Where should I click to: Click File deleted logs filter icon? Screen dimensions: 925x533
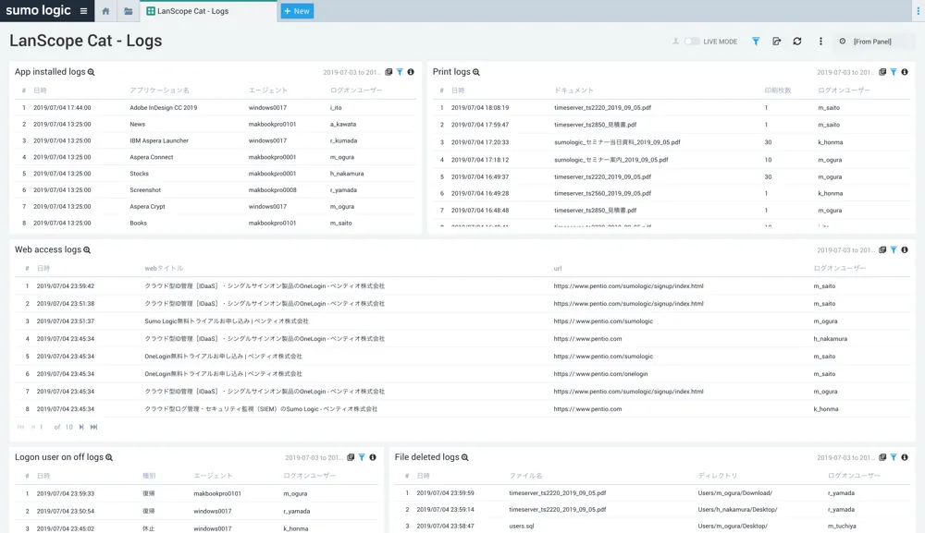point(894,457)
